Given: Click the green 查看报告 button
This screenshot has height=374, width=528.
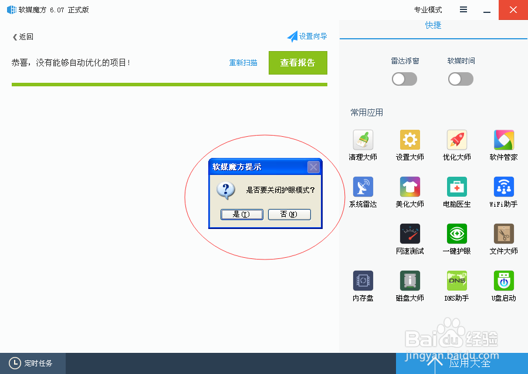Looking at the screenshot, I should [x=297, y=63].
